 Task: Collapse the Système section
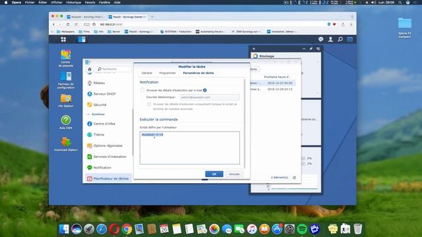[x=88, y=114]
